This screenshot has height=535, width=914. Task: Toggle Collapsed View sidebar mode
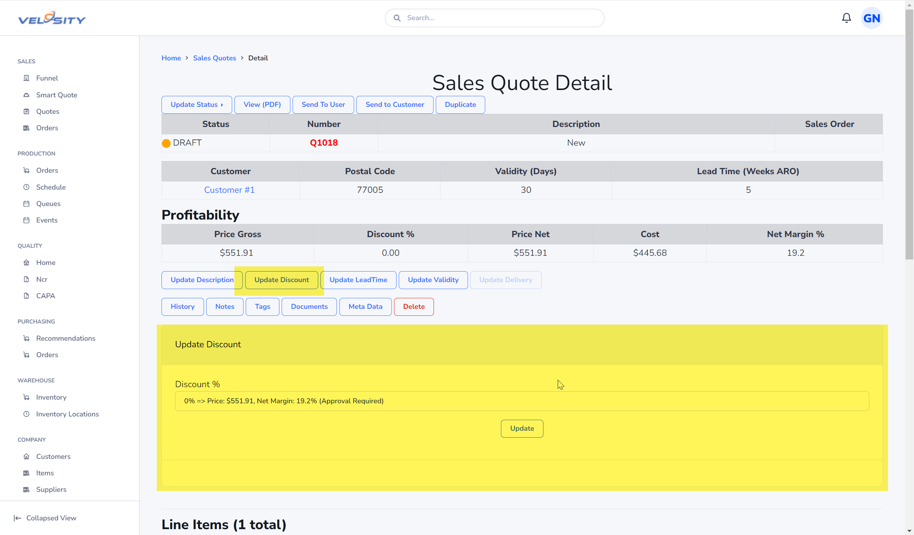pos(45,518)
